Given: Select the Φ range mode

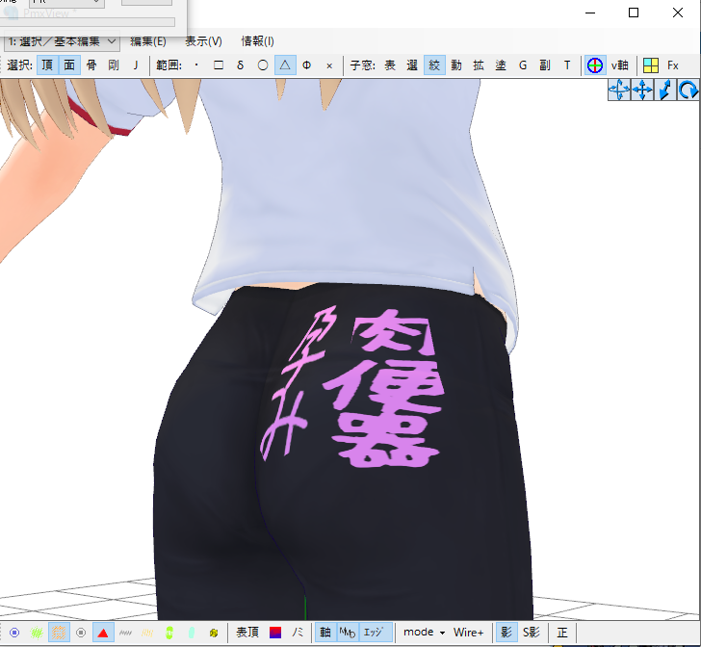Looking at the screenshot, I should tap(306, 65).
